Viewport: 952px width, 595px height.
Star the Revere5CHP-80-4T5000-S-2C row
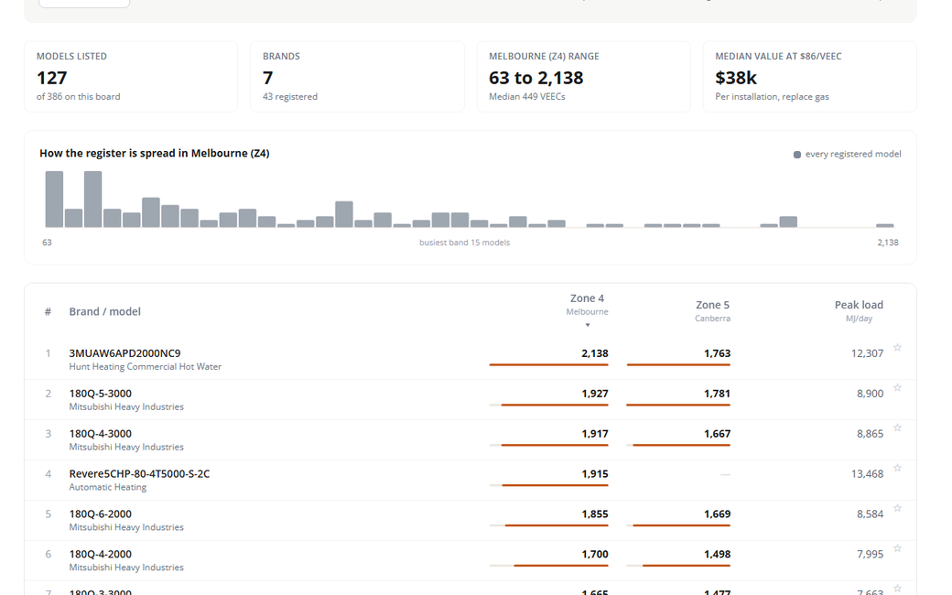click(x=897, y=468)
